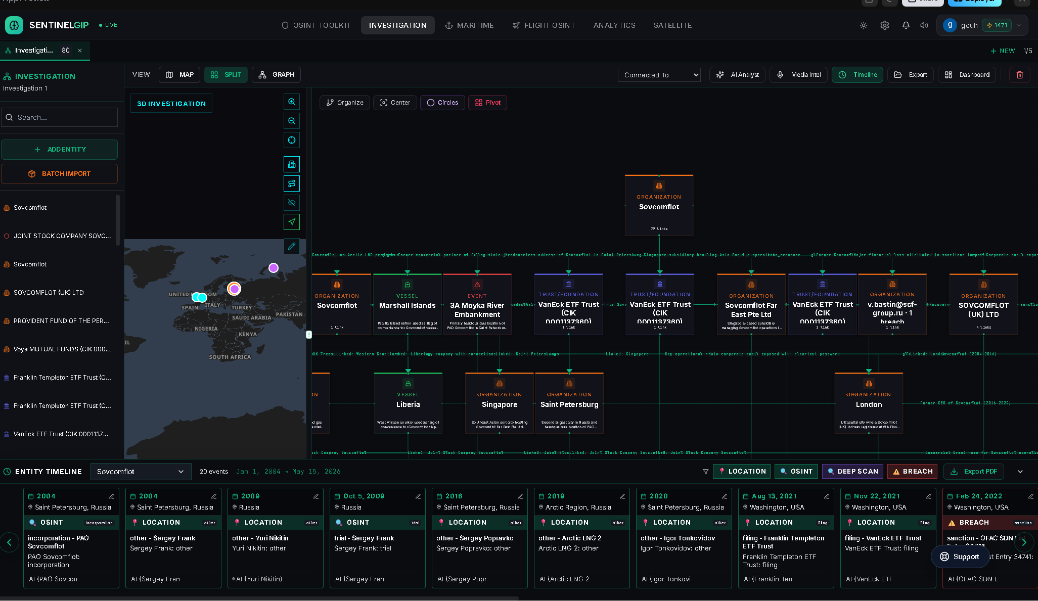Delete investigation with red trash icon
This screenshot has width=1038, height=601.
[x=1020, y=75]
